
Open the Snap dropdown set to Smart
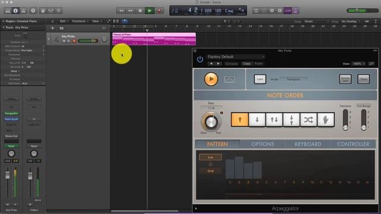pyautogui.click(x=316, y=21)
